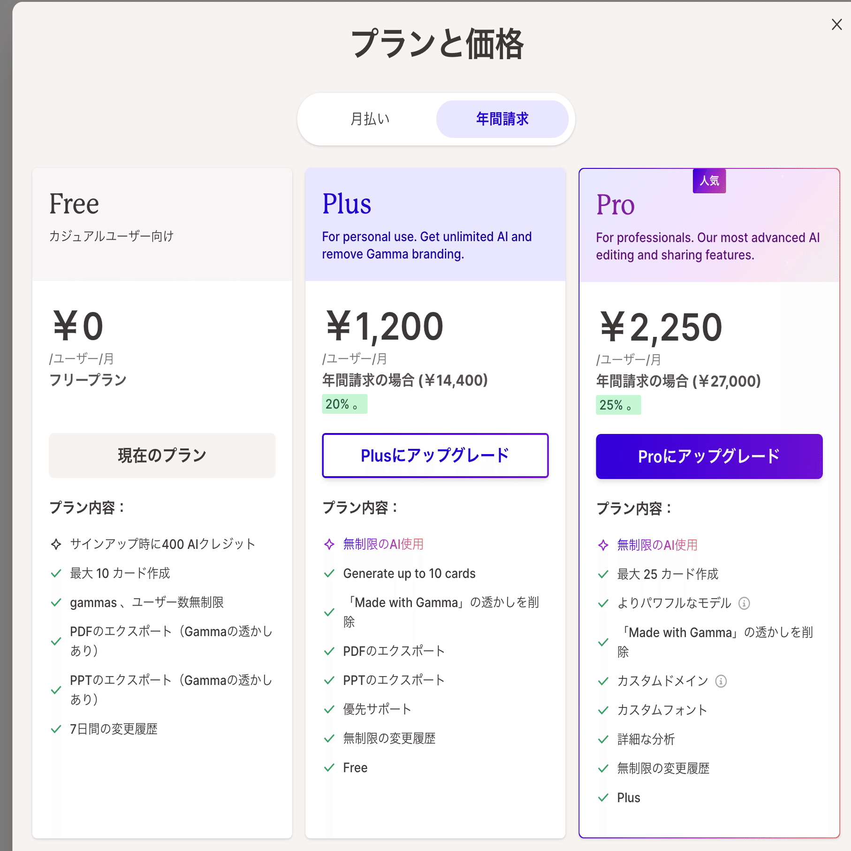Viewport: 851px width, 851px height.
Task: Click the Proにアップグレード button
Action: tap(709, 456)
